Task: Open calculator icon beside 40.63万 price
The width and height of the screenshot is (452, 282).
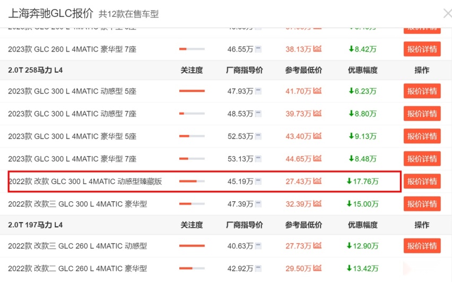Action: pos(258,246)
